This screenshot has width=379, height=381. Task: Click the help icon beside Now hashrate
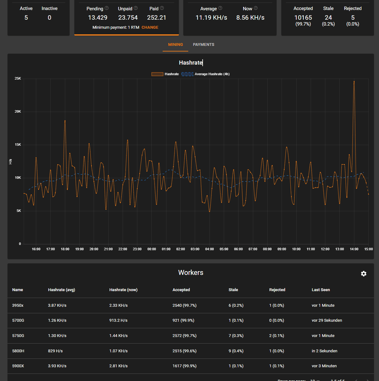pyautogui.click(x=256, y=8)
